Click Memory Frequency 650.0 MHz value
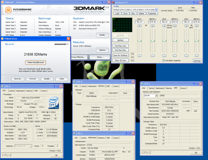 [x=109, y=107]
